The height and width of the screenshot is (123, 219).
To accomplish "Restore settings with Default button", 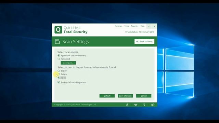I will (x=107, y=96).
